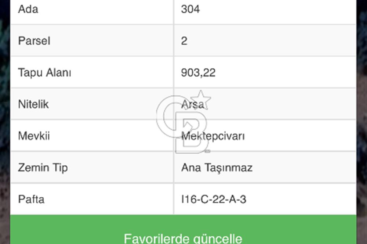Click the Pafta code I16-C-22-A-3

coord(214,199)
